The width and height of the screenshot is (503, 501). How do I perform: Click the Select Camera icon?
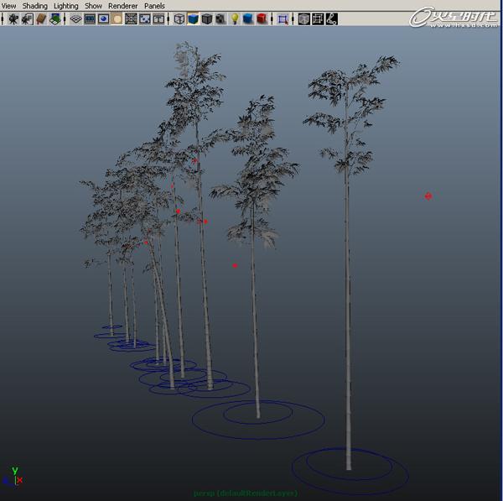point(13,18)
